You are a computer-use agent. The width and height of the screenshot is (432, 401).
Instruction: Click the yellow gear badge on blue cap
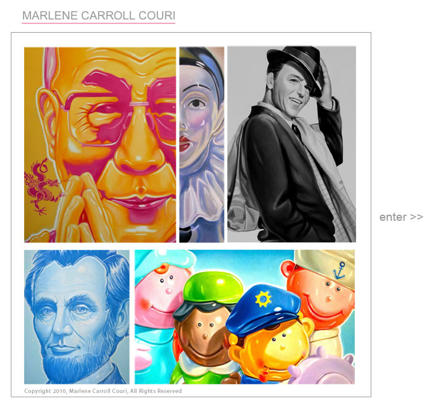tap(263, 299)
